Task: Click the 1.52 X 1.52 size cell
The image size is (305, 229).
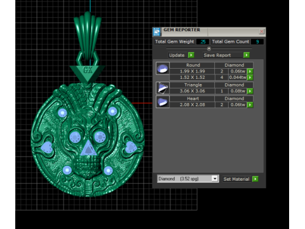Action: tap(192, 78)
